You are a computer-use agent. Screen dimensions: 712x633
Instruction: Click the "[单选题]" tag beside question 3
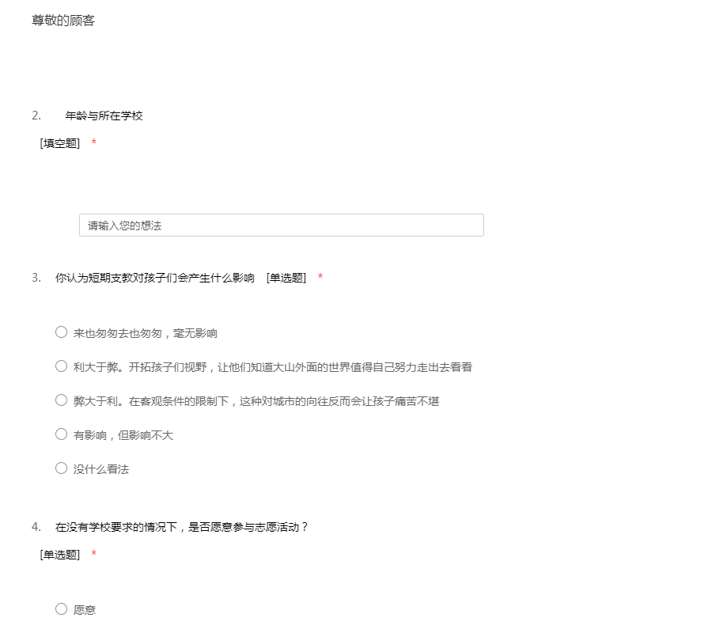(x=286, y=278)
